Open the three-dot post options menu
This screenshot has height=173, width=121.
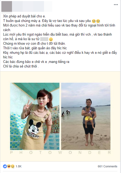coord(116,5)
